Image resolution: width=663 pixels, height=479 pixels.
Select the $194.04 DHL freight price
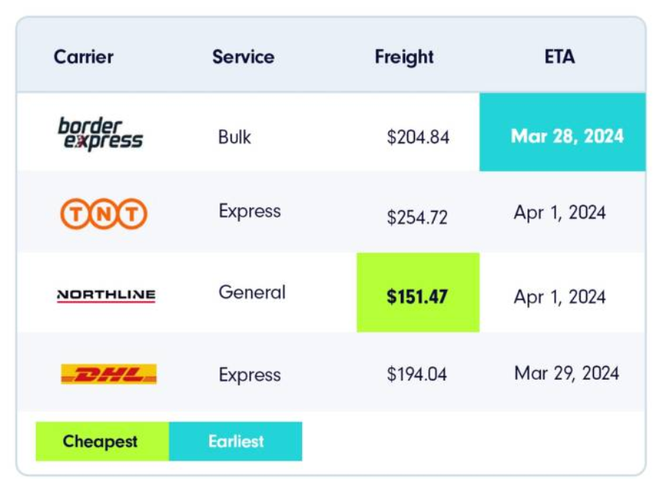point(417,375)
